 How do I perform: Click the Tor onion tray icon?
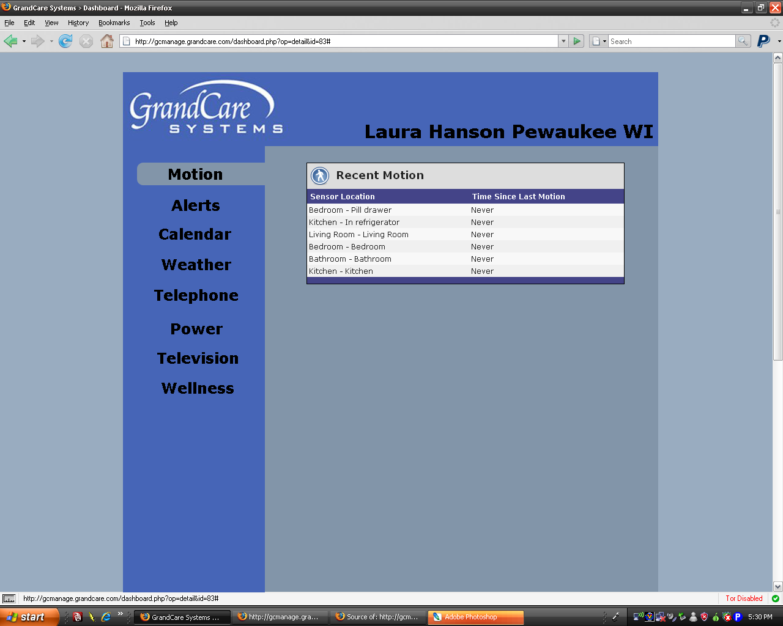coord(716,617)
